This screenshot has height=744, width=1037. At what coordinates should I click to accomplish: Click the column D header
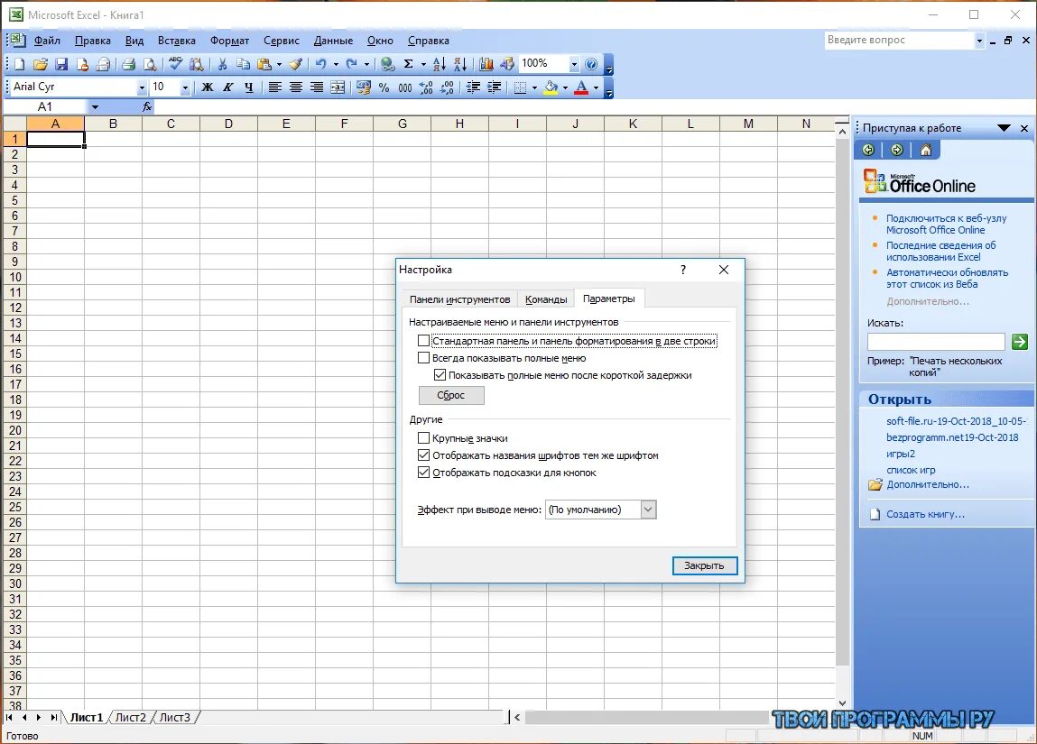point(228,124)
